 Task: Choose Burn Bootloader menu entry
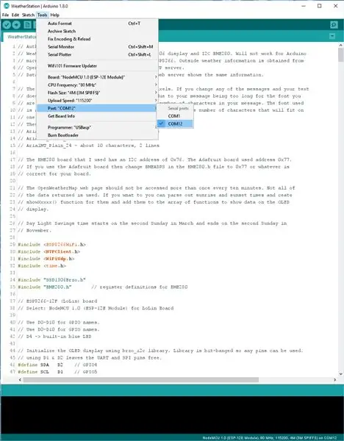coord(97,135)
